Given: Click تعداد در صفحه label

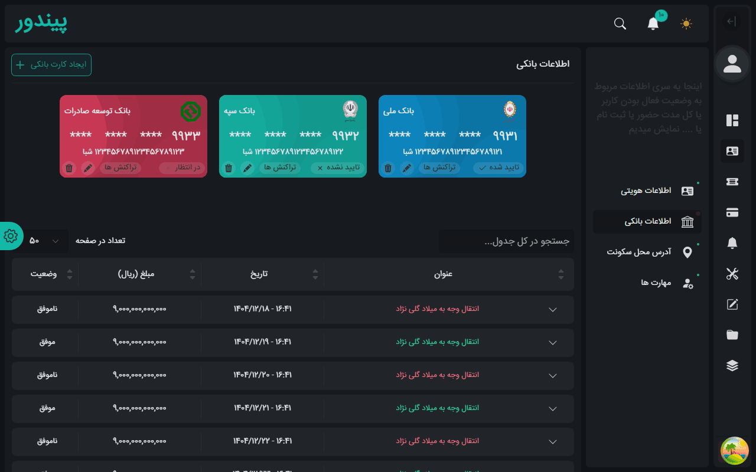Looking at the screenshot, I should [x=100, y=241].
